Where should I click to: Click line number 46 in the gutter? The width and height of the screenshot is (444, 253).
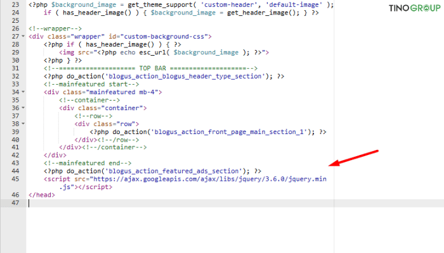[x=15, y=195]
